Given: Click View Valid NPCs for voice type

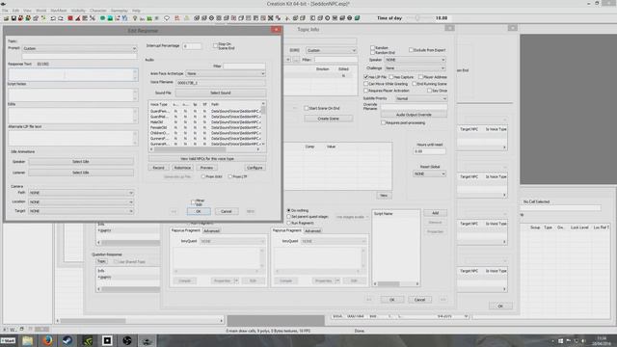Looking at the screenshot, I should pos(207,158).
